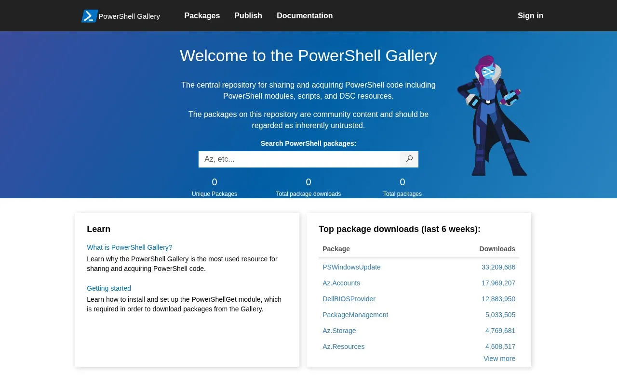Click the 'Search PowerShell packages:' label
The width and height of the screenshot is (617, 385).
[308, 143]
